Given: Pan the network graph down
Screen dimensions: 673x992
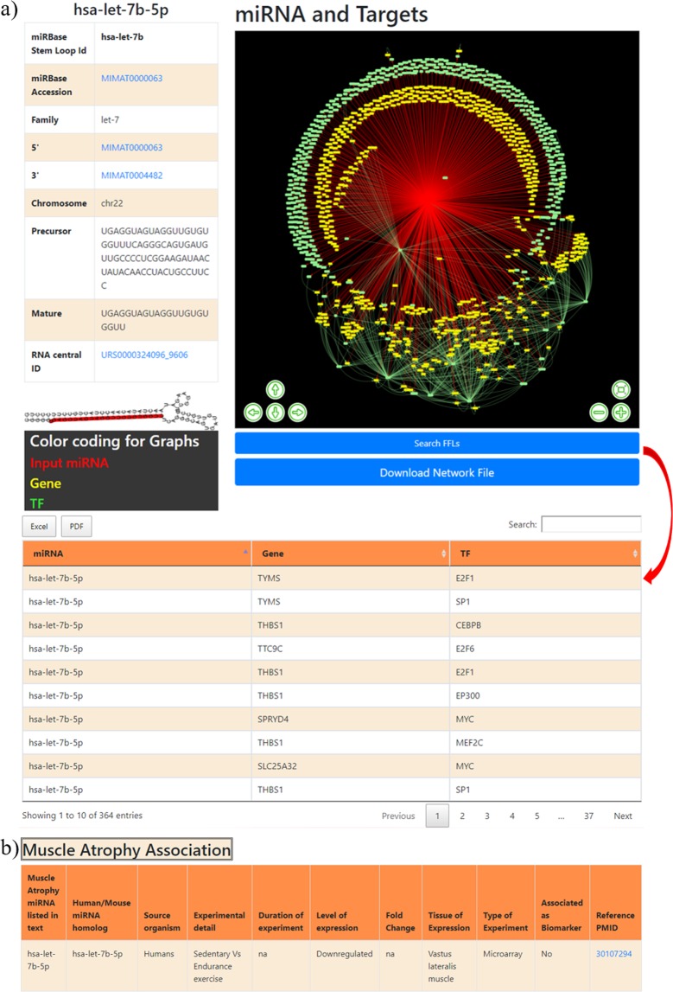Looking at the screenshot, I should click(x=275, y=412).
